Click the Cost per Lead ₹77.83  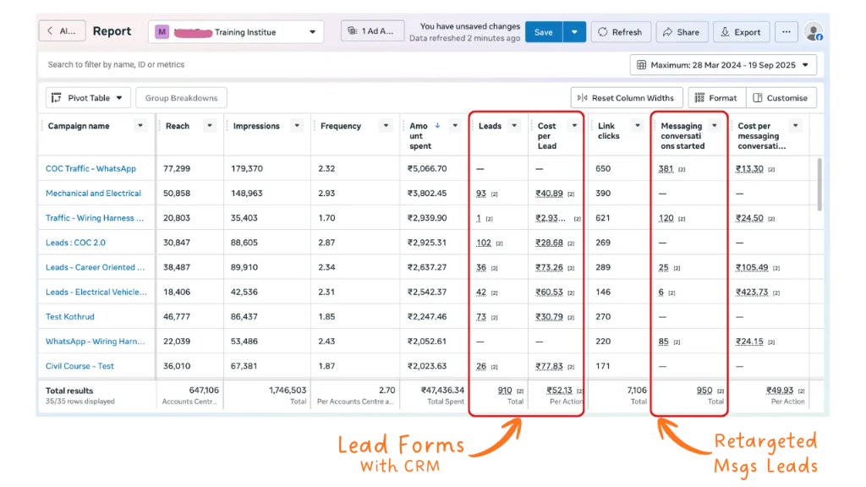[549, 366]
